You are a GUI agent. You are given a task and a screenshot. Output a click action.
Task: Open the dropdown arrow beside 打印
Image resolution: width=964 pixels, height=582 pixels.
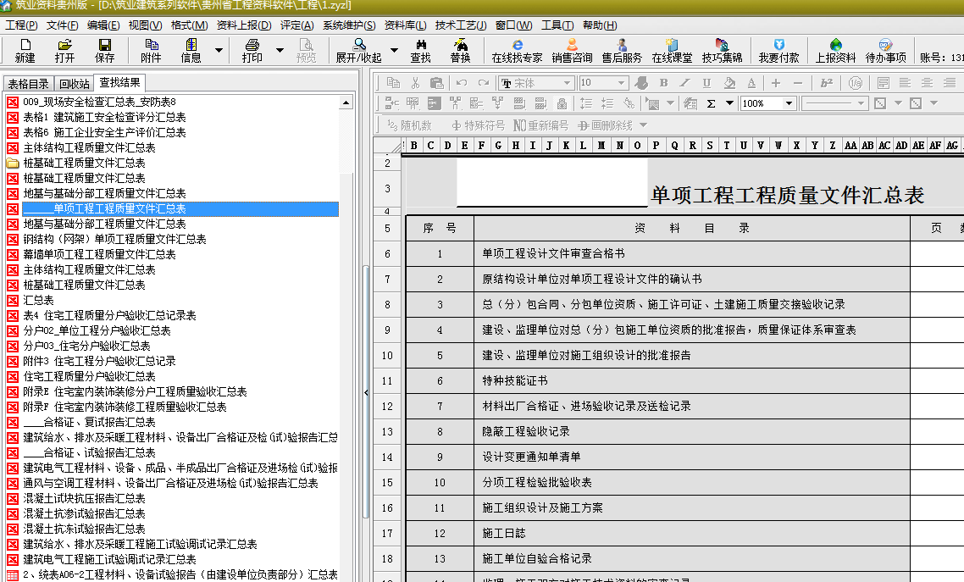point(280,51)
